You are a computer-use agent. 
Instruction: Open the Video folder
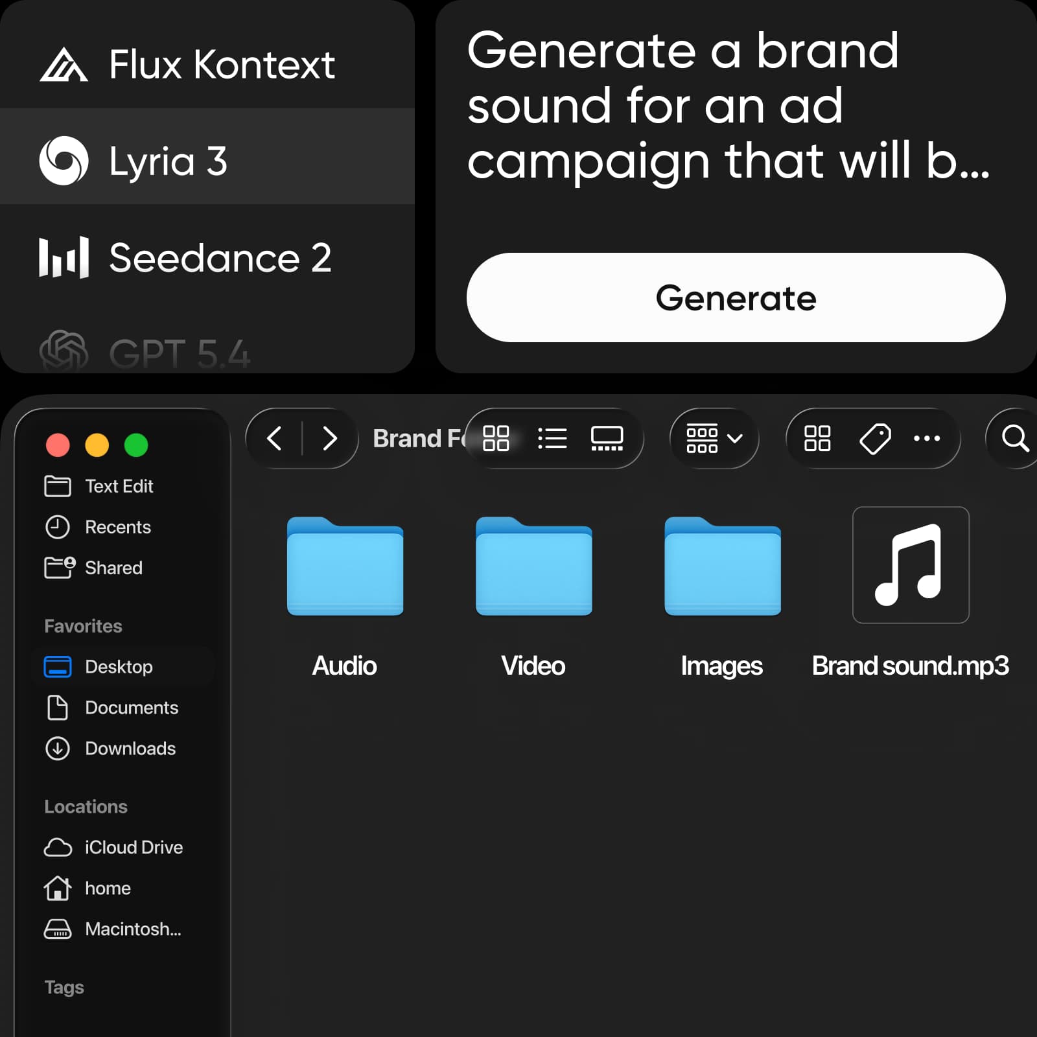[x=533, y=566]
